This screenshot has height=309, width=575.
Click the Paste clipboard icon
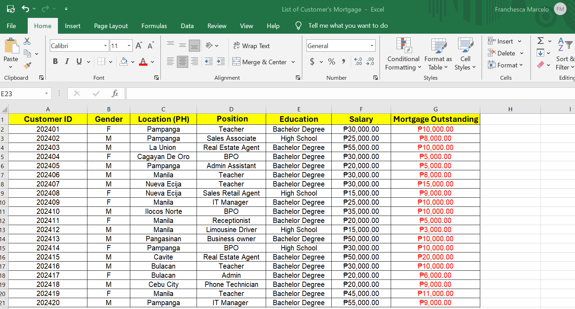(11, 46)
